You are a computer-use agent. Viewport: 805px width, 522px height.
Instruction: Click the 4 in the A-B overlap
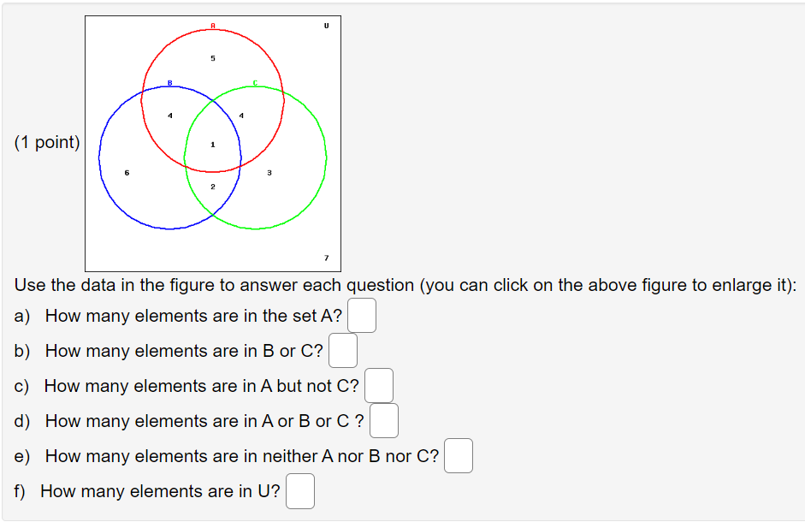pos(169,116)
